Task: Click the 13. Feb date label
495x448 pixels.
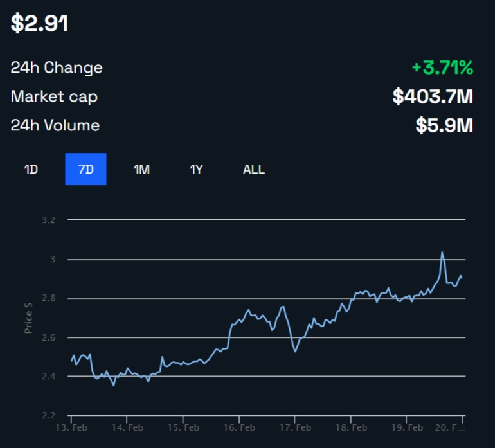Action: tap(71, 427)
